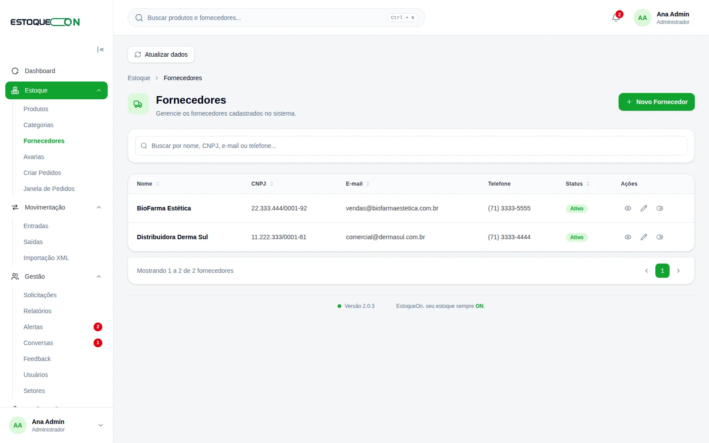The height and width of the screenshot is (443, 709).
Task: Go to previous page arrow in pagination
Action: (647, 271)
